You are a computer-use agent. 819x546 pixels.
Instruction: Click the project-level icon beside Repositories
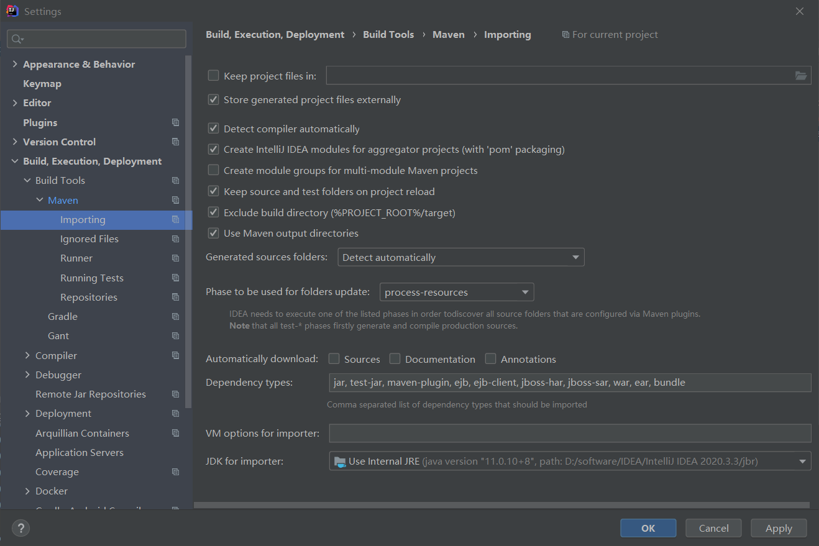(x=176, y=297)
